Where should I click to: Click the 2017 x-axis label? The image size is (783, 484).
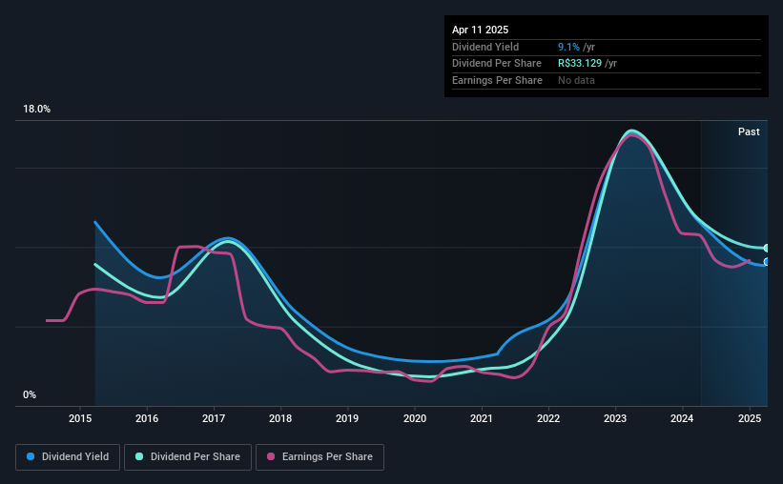point(214,418)
